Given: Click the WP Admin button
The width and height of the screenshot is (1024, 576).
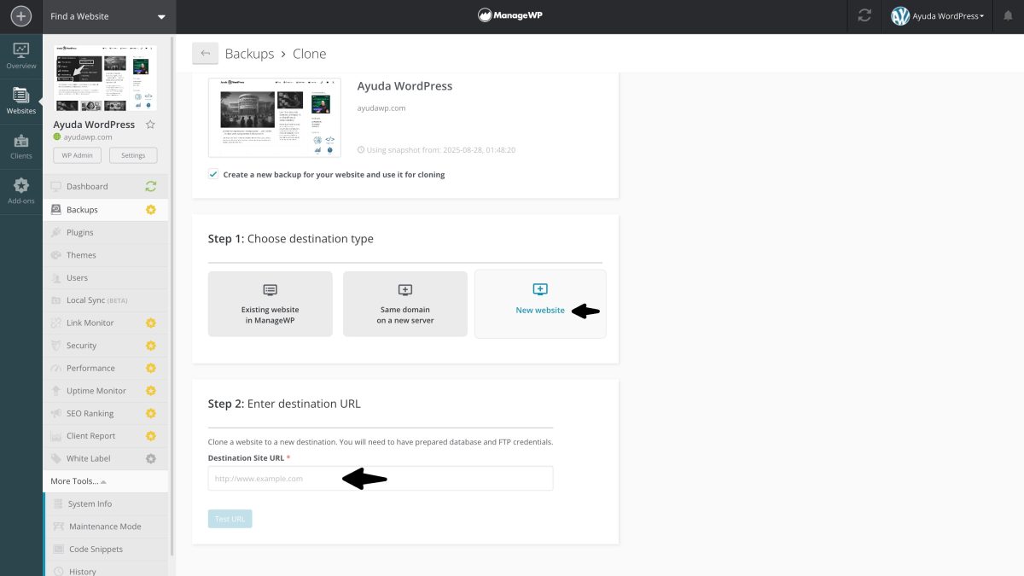Looking at the screenshot, I should (x=76, y=154).
